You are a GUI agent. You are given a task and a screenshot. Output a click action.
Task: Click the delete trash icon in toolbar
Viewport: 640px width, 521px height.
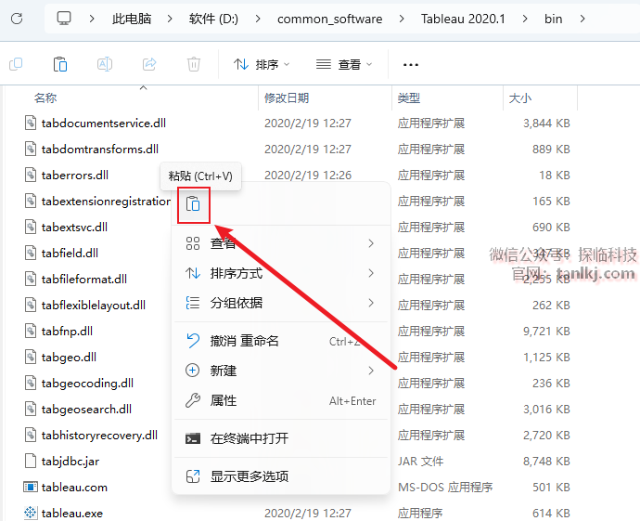(194, 64)
